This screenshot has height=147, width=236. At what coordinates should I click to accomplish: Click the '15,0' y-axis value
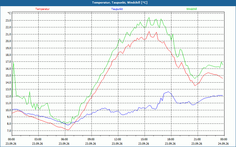(x=8, y=76)
